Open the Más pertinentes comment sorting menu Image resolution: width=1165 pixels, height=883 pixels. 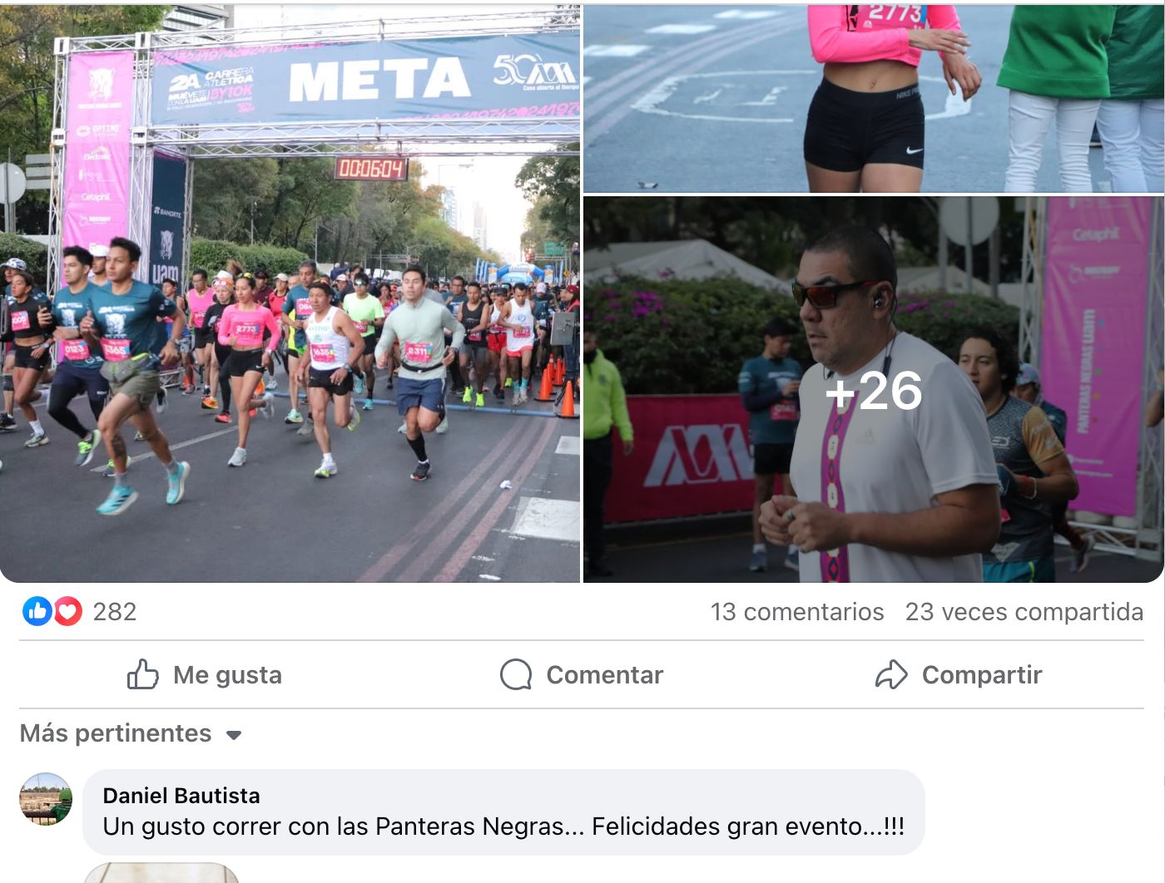point(131,733)
